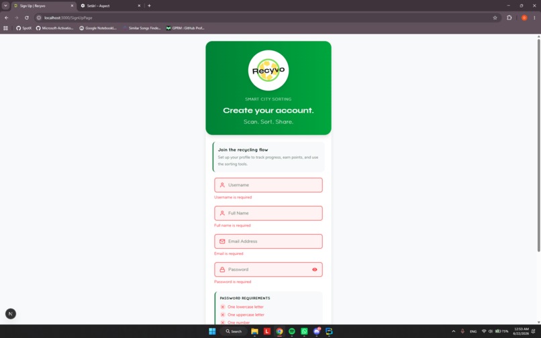Open the Chrome three-dot menu
Viewport: 541px width, 338px height.
(x=534, y=17)
